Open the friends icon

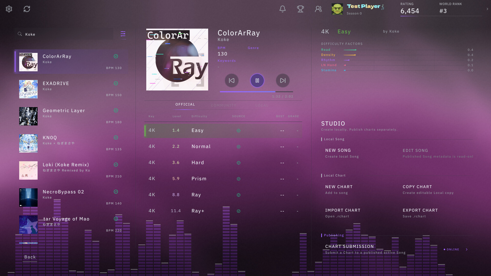point(318,9)
